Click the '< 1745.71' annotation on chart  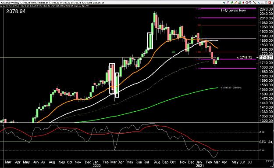[244, 58]
